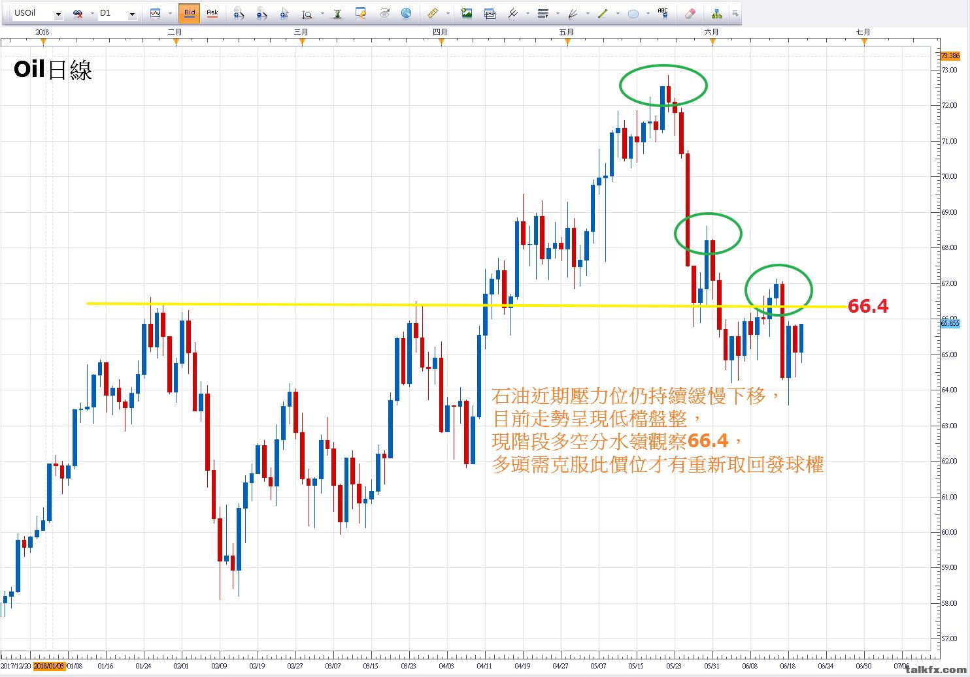
Task: Select the green trend line tool
Action: (603, 13)
